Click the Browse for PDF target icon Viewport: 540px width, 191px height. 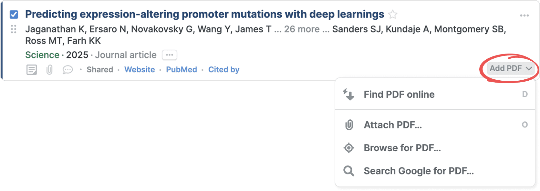tap(349, 148)
